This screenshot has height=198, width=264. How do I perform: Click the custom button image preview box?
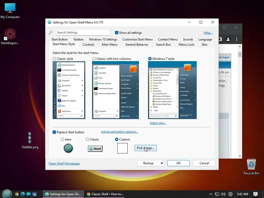click(122, 148)
